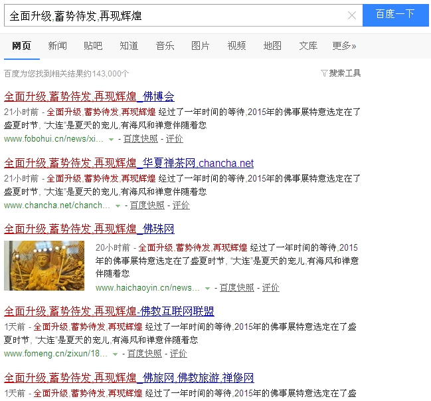This screenshot has width=431, height=401.
Task: Expand dropdown arrow beside fobohui.cn URL
Action: (x=111, y=140)
